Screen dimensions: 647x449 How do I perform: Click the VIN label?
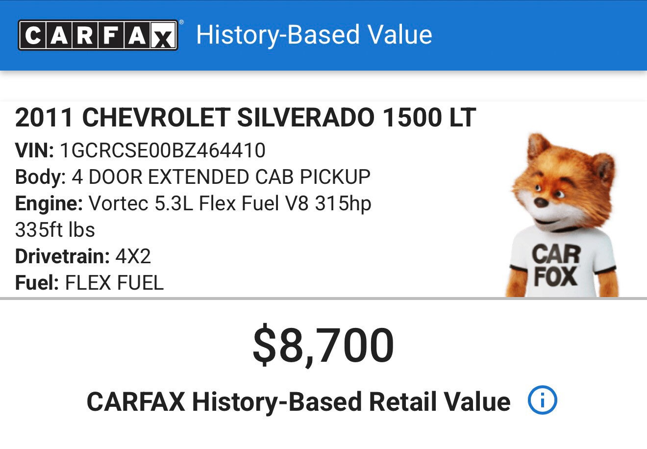coord(34,150)
